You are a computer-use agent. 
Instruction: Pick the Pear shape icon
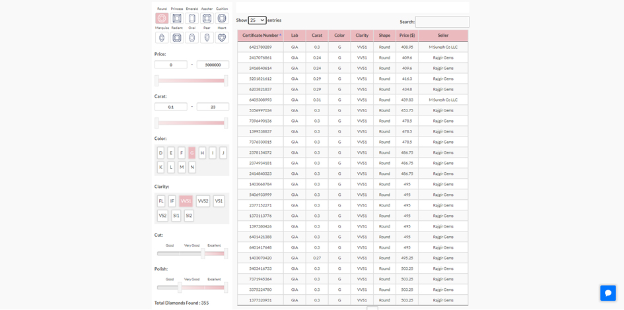[207, 38]
